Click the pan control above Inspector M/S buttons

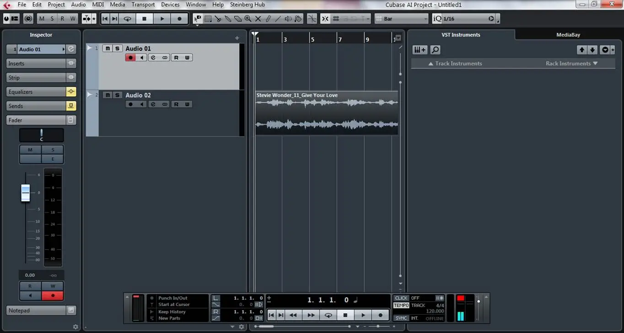pos(42,135)
